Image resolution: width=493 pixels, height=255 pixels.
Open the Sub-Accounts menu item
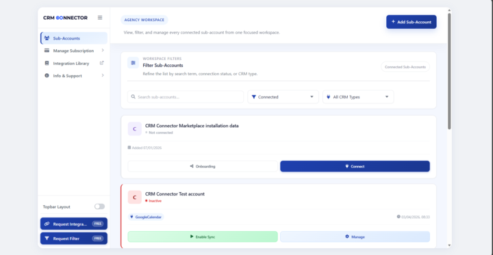(74, 38)
